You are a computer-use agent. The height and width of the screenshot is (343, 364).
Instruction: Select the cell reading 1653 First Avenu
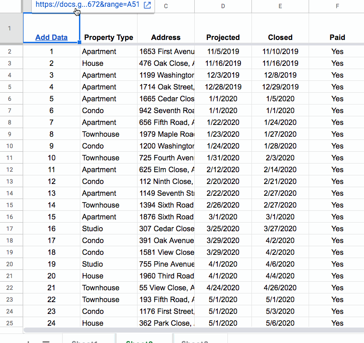[166, 52]
